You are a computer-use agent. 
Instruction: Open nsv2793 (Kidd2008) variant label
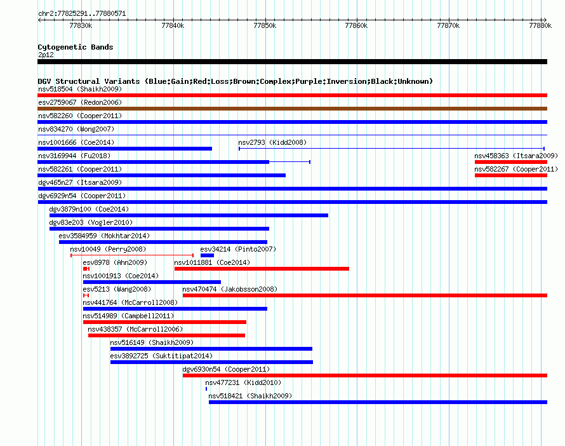pyautogui.click(x=272, y=142)
